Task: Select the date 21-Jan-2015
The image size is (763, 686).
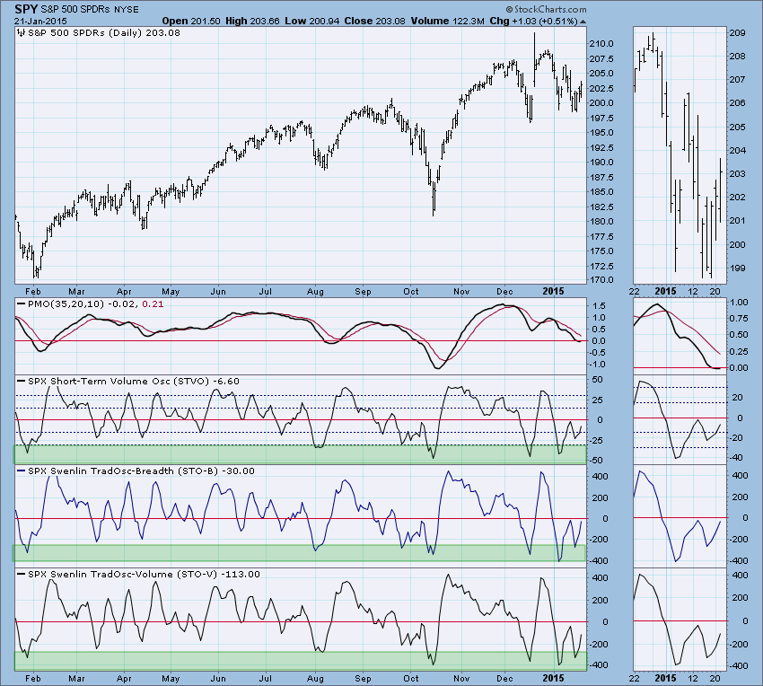Action: coord(40,22)
